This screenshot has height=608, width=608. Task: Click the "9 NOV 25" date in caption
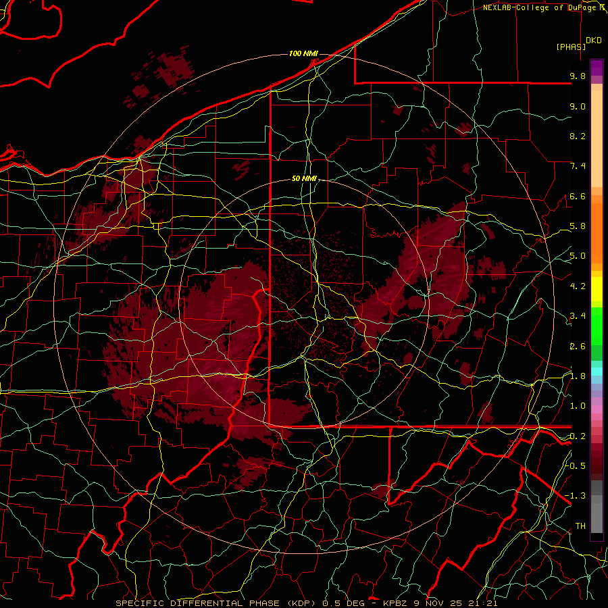tap(437, 603)
